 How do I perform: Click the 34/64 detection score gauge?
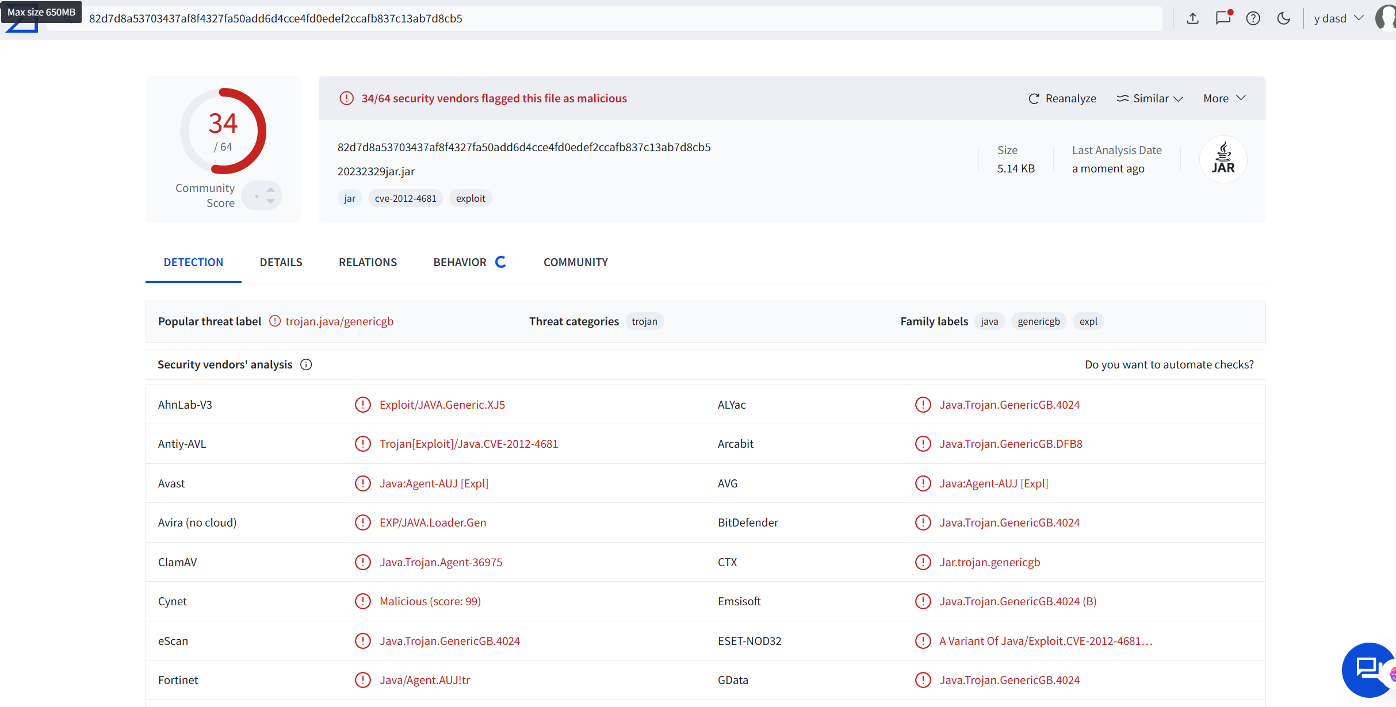[223, 131]
